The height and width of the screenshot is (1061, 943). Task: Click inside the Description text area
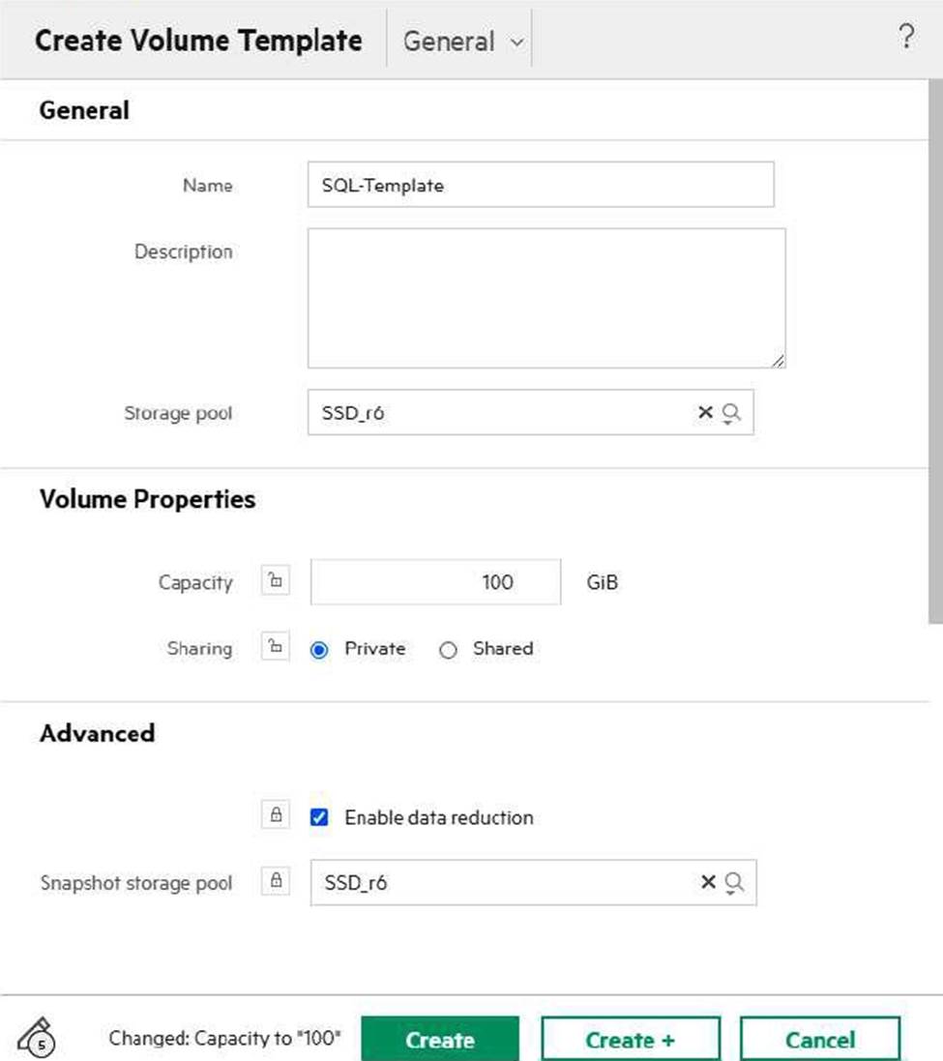click(x=546, y=298)
